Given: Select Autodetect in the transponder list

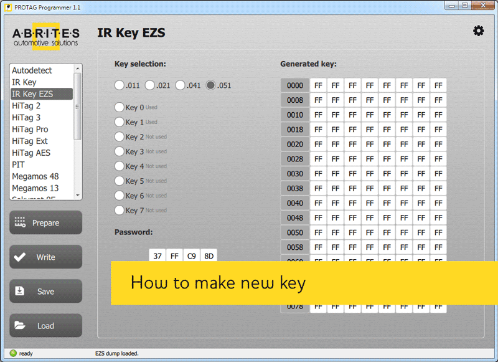Looking at the screenshot, I should point(42,70).
